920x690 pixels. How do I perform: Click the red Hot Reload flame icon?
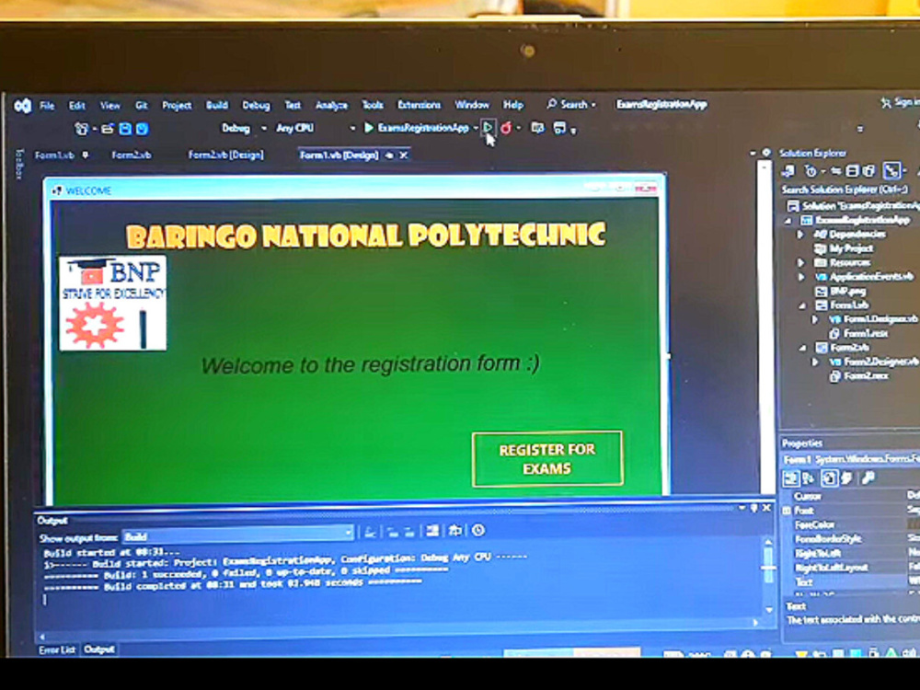[x=506, y=127]
